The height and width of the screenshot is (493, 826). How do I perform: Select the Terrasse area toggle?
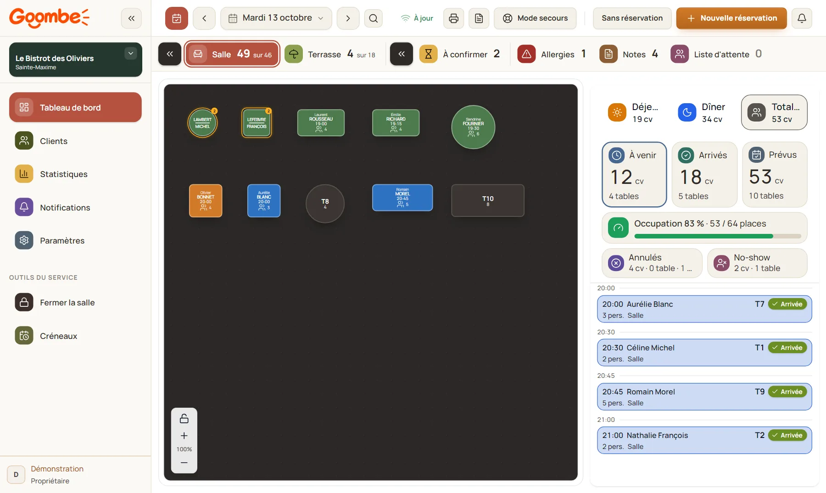coord(330,54)
